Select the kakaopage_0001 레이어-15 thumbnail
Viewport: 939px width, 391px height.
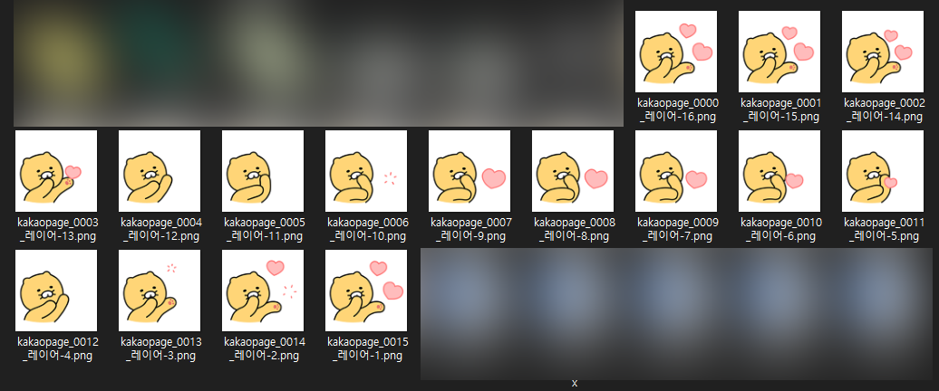tap(779, 52)
